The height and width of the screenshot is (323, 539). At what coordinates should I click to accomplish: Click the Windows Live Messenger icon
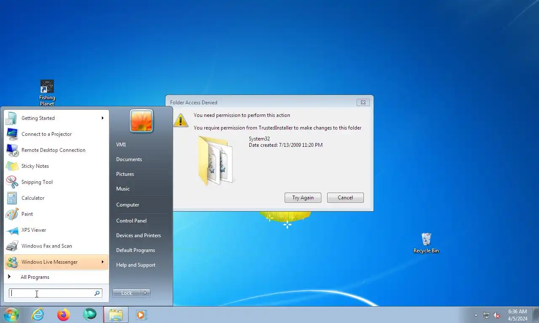tap(12, 262)
